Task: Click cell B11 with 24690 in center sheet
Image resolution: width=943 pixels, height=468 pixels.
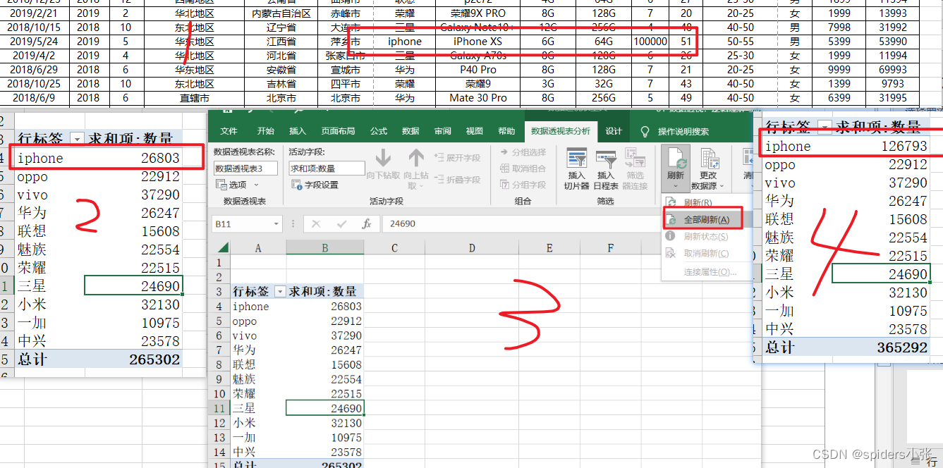Action: point(325,408)
